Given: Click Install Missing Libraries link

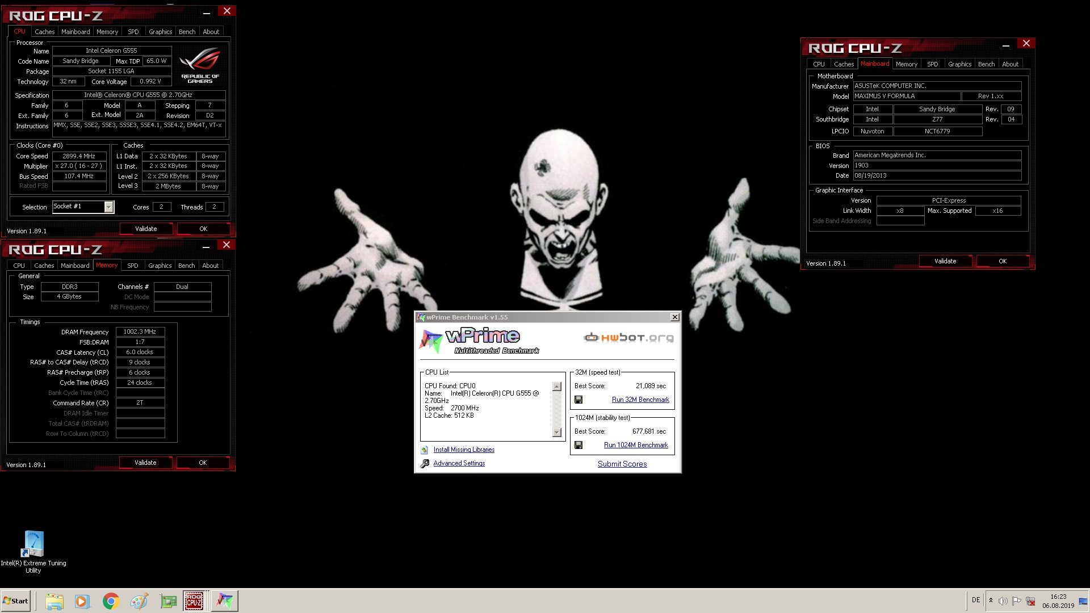Looking at the screenshot, I should point(464,450).
